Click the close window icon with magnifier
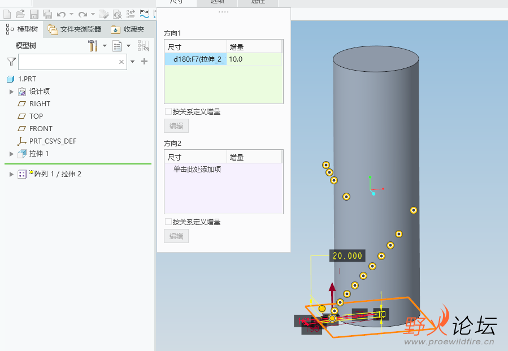Screen dimensions: 508x351 coord(117,14)
